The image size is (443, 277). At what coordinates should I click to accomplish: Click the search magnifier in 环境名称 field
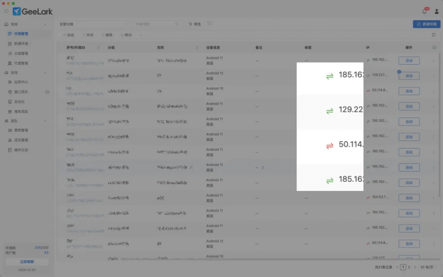coord(177,24)
